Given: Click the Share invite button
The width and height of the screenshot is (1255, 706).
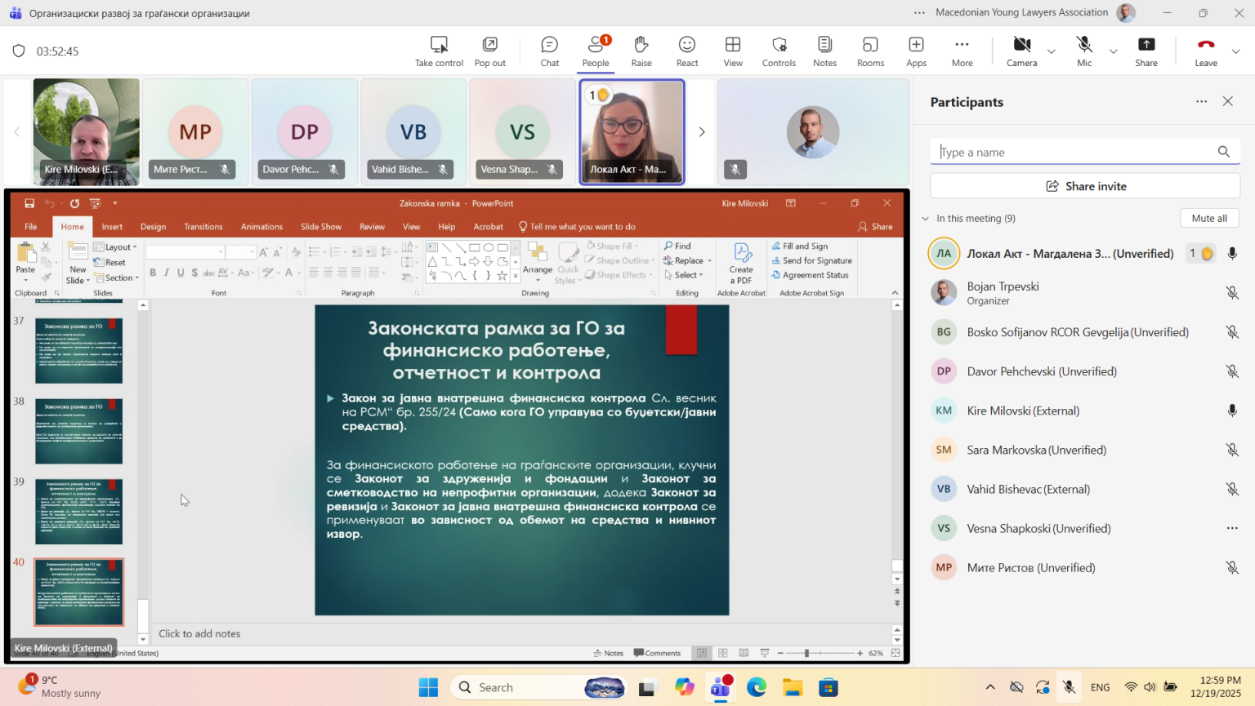Looking at the screenshot, I should coord(1085,186).
